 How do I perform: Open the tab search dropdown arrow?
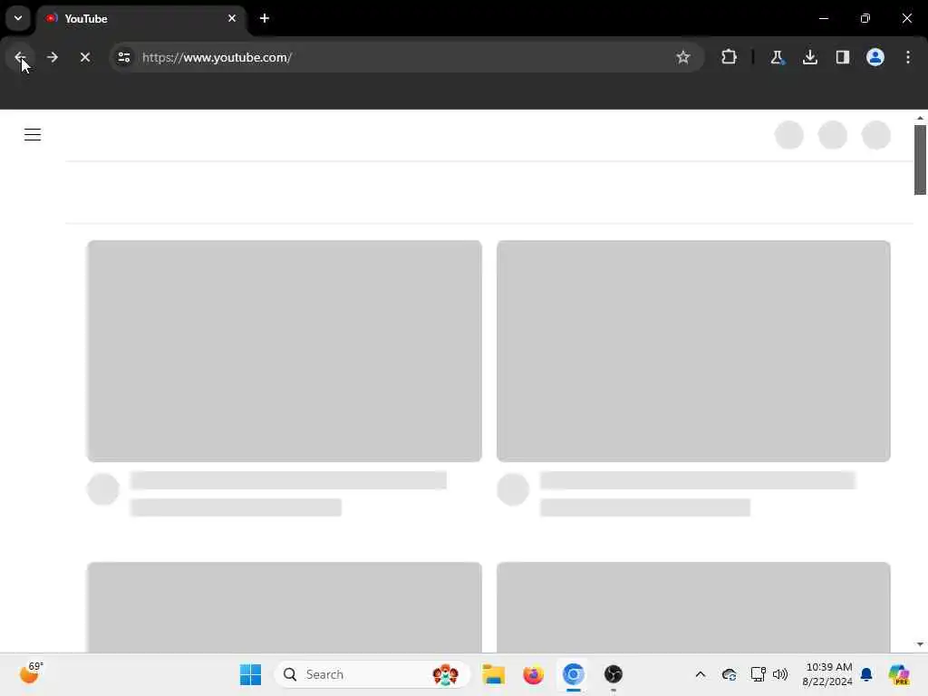pyautogui.click(x=18, y=18)
